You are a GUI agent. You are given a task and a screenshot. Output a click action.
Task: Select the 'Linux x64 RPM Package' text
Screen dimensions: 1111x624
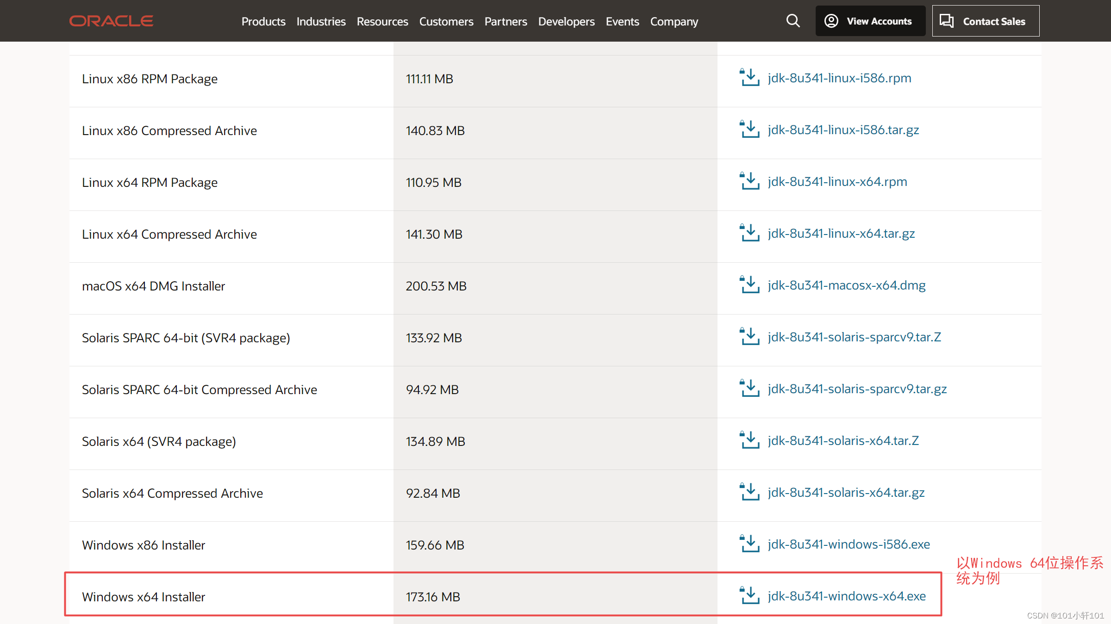(150, 183)
